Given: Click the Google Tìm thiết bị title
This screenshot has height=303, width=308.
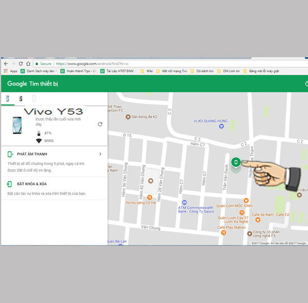Looking at the screenshot, I should pyautogui.click(x=32, y=84).
